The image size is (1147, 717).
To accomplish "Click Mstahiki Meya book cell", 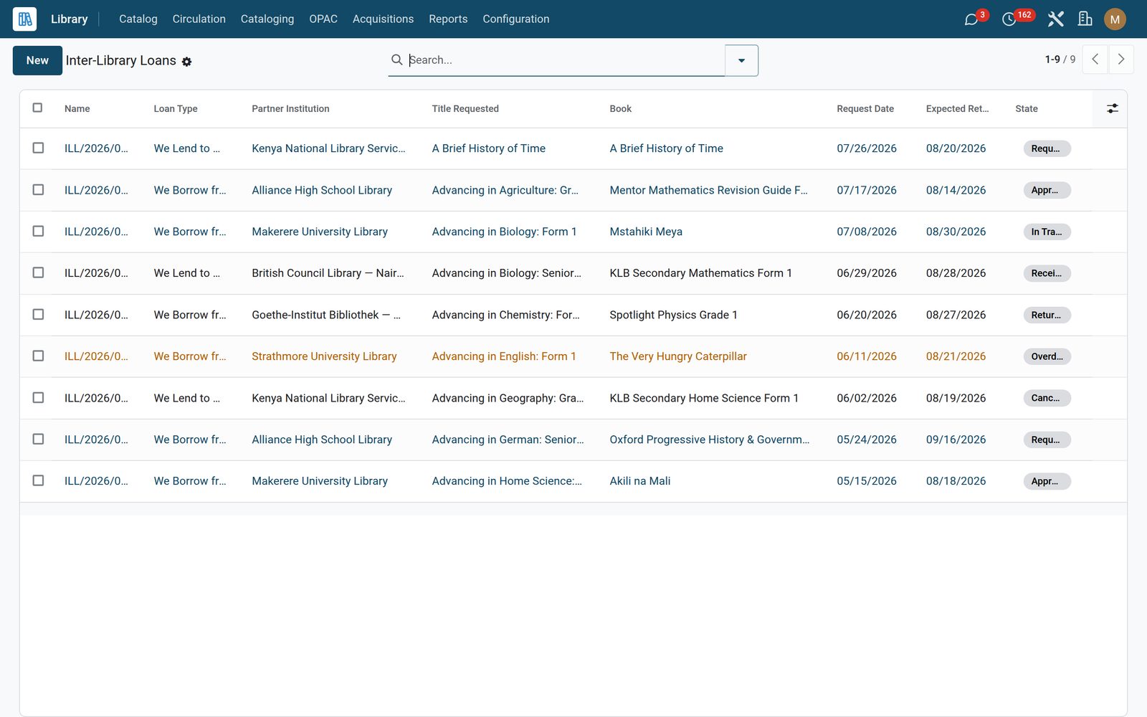I will (646, 232).
